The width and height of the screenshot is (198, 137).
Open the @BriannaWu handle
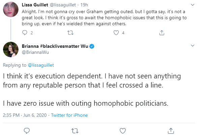[x=35, y=52]
